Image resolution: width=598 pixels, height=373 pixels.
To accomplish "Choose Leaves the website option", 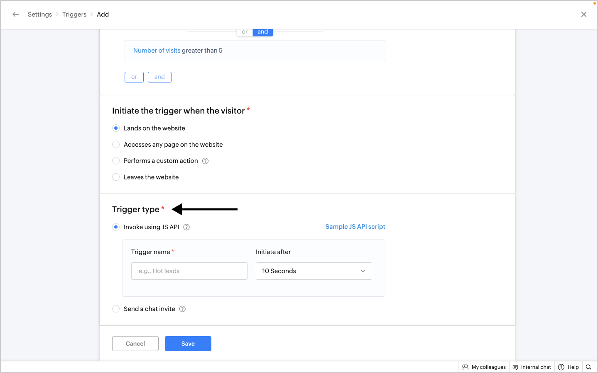I will tap(116, 177).
